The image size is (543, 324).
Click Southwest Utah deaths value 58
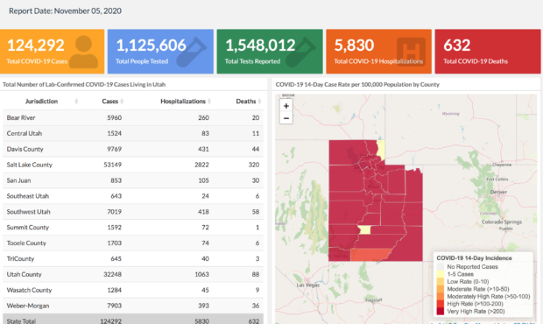(x=256, y=212)
